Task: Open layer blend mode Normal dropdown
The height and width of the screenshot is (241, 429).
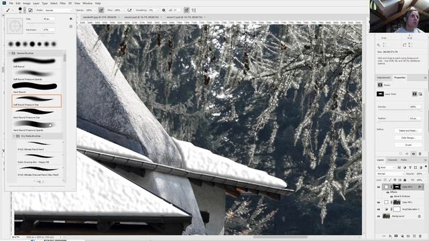Action: (390, 174)
